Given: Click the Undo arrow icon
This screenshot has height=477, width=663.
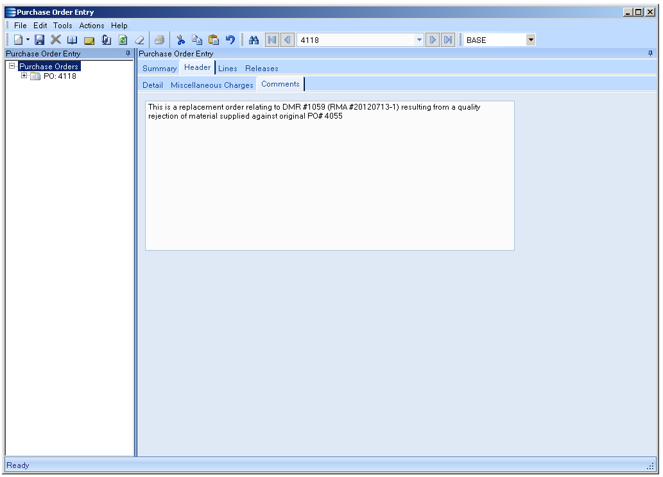Looking at the screenshot, I should click(230, 40).
